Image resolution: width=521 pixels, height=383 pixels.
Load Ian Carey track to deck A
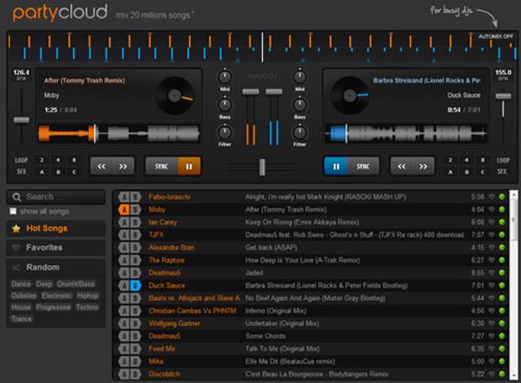pyautogui.click(x=125, y=222)
